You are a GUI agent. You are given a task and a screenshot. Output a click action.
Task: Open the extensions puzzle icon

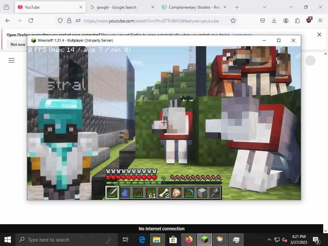[297, 20]
